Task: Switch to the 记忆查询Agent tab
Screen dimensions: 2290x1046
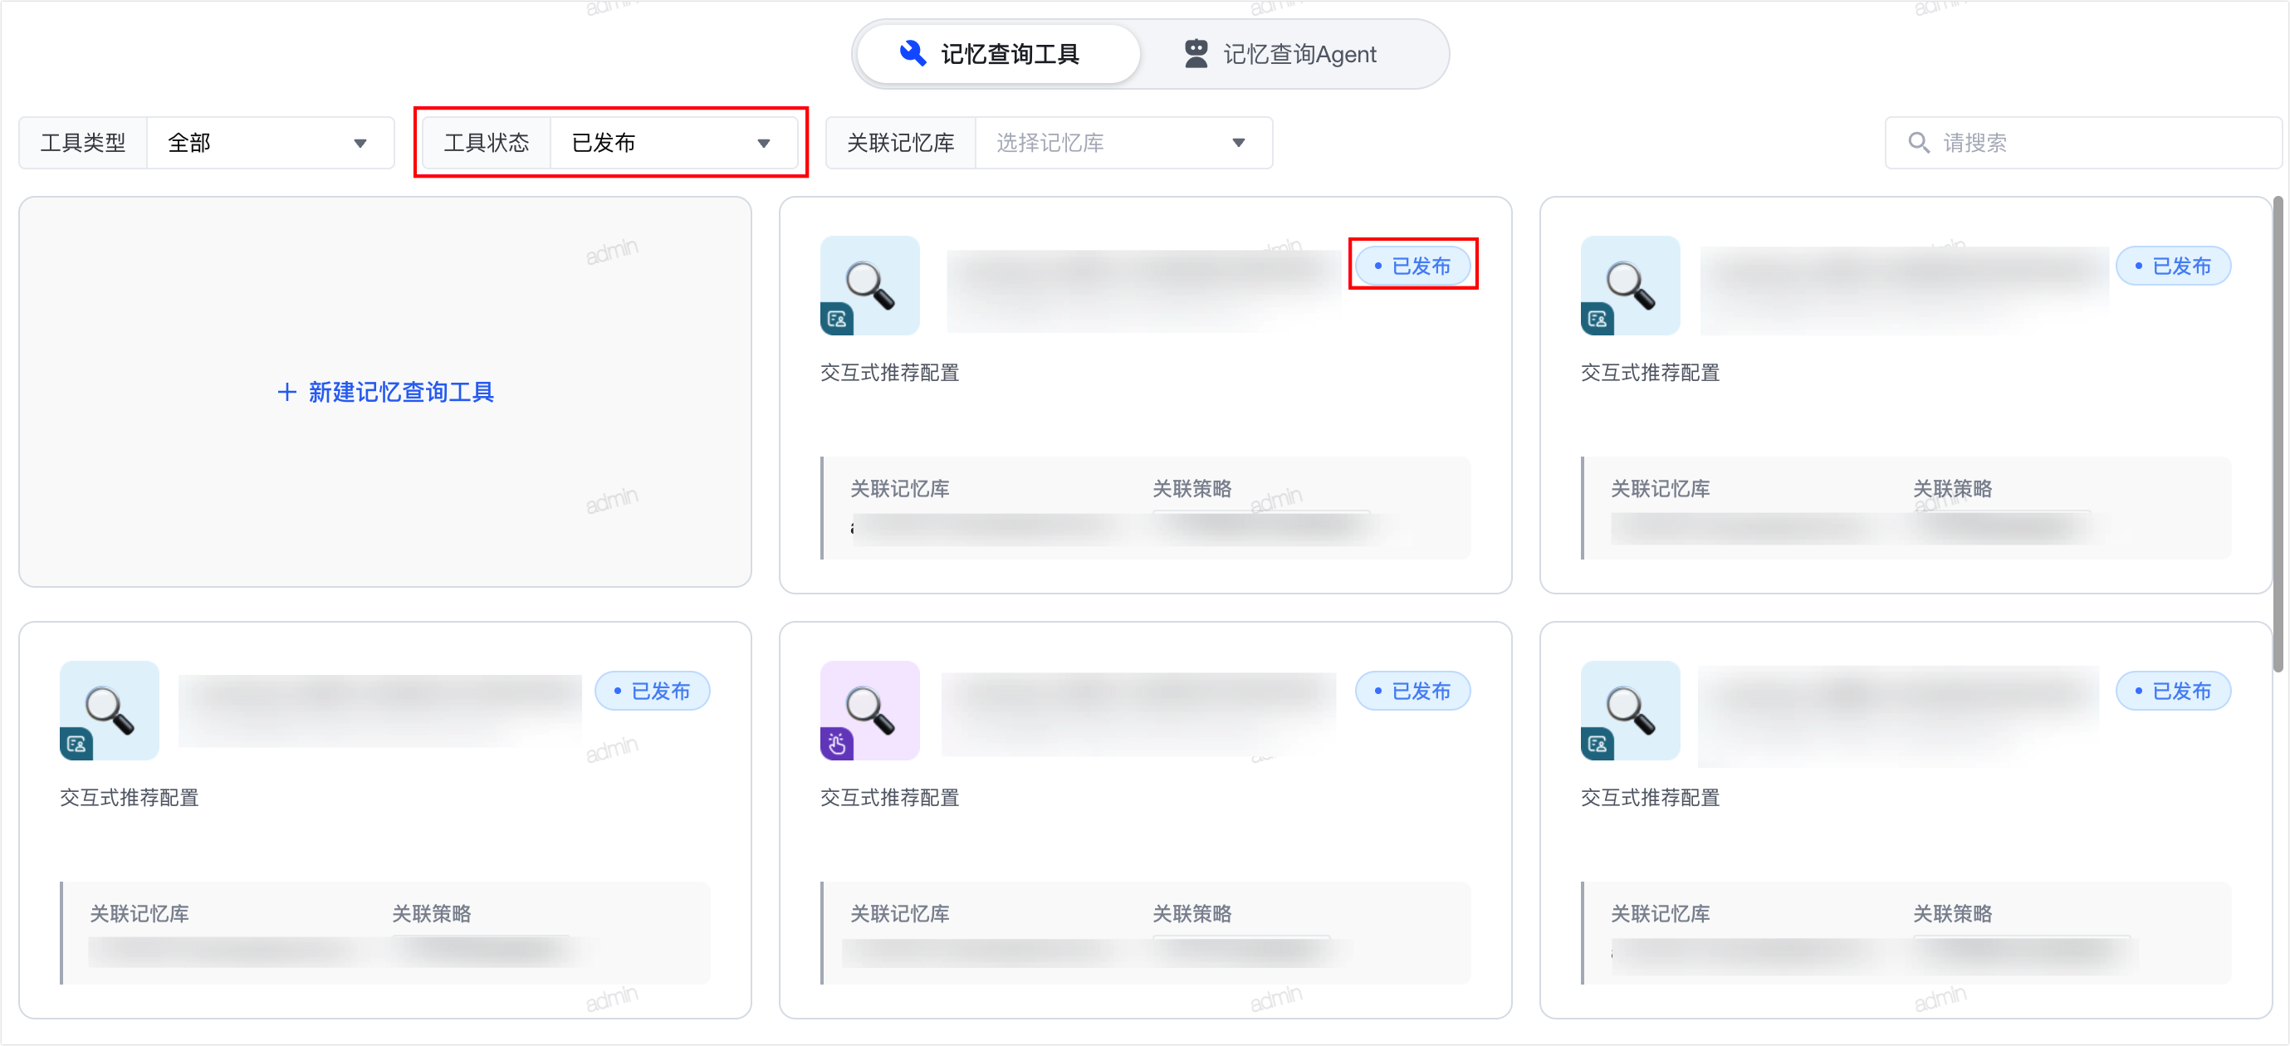Action: [1280, 54]
